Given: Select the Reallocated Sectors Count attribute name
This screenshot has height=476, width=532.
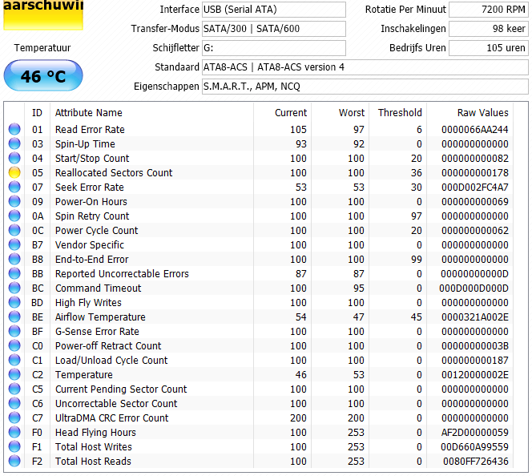Looking at the screenshot, I should coord(114,172).
